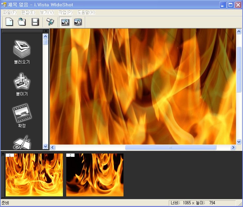The width and height of the screenshot is (243, 207).
Task: Toggle the first image pointer view button
Action: (65, 22)
